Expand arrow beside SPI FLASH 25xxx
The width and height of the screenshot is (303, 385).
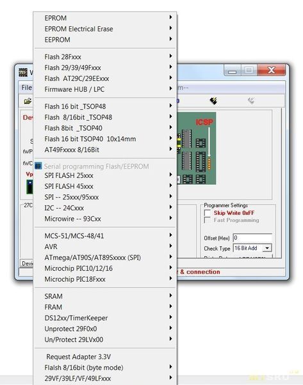[170, 175]
